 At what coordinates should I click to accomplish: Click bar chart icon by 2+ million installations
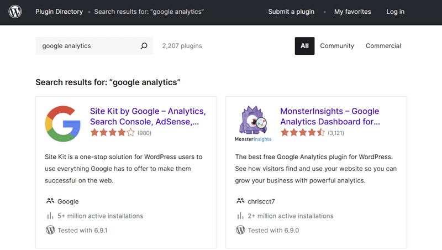[240, 216]
